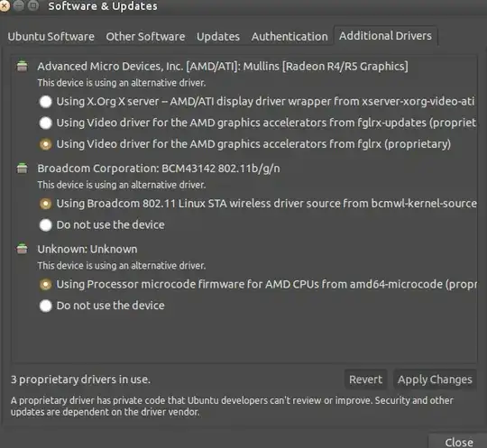Click the Unknown device hardware icon

(22, 249)
